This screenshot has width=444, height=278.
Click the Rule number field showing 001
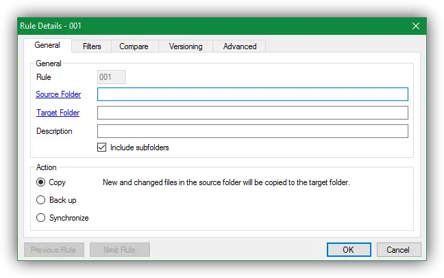pos(111,77)
